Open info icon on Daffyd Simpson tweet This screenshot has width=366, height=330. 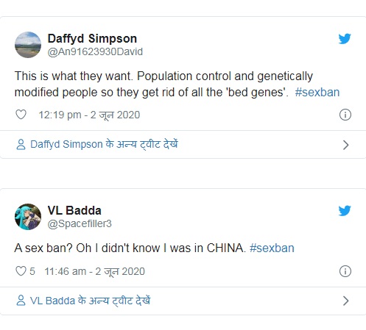point(345,115)
